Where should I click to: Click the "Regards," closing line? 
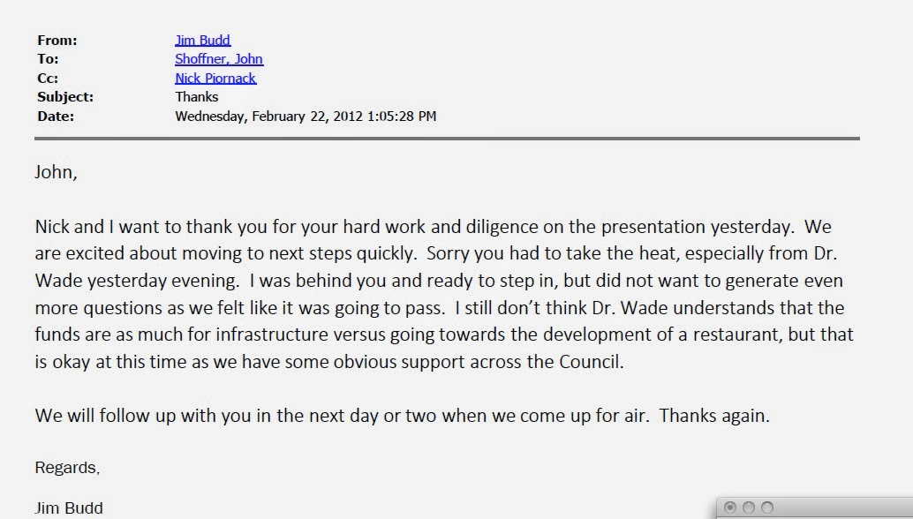pyautogui.click(x=67, y=468)
